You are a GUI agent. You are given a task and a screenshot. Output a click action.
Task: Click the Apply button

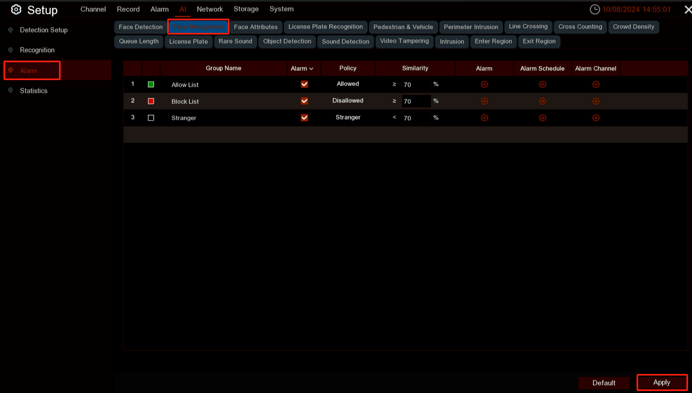coord(662,383)
